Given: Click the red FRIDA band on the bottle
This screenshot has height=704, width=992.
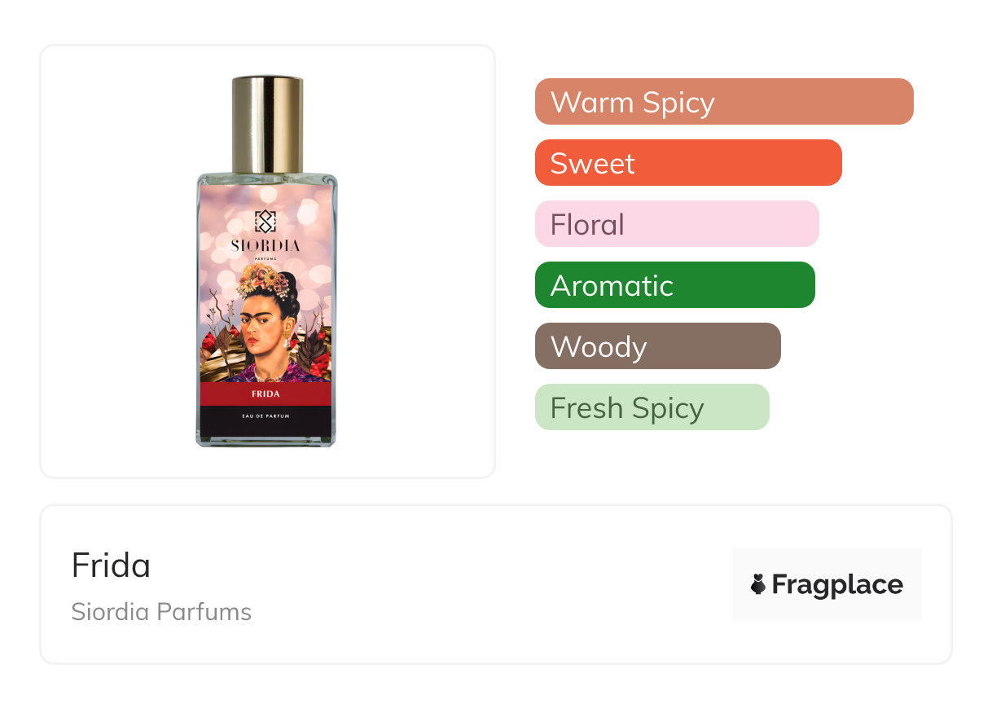Looking at the screenshot, I should click(x=266, y=394).
